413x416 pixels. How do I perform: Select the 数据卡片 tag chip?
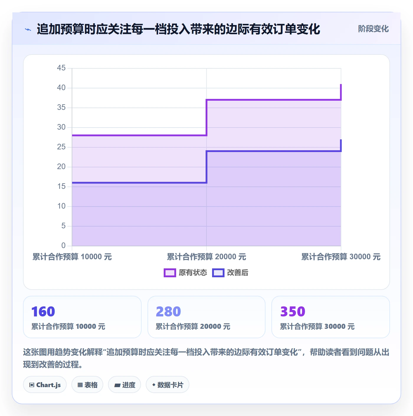point(168,384)
